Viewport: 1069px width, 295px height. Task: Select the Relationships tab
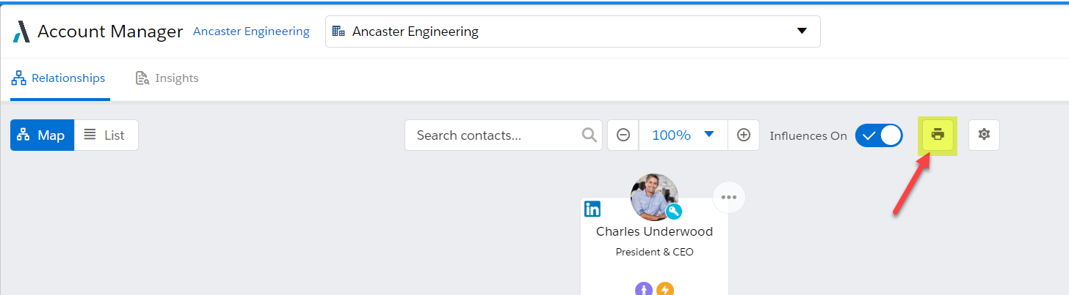tap(59, 78)
